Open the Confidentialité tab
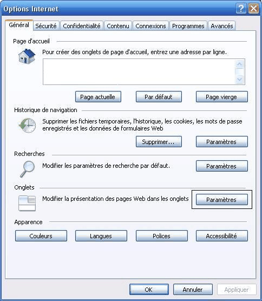The image size is (262, 301). point(82,26)
